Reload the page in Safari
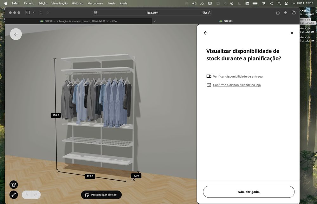 coord(209,13)
